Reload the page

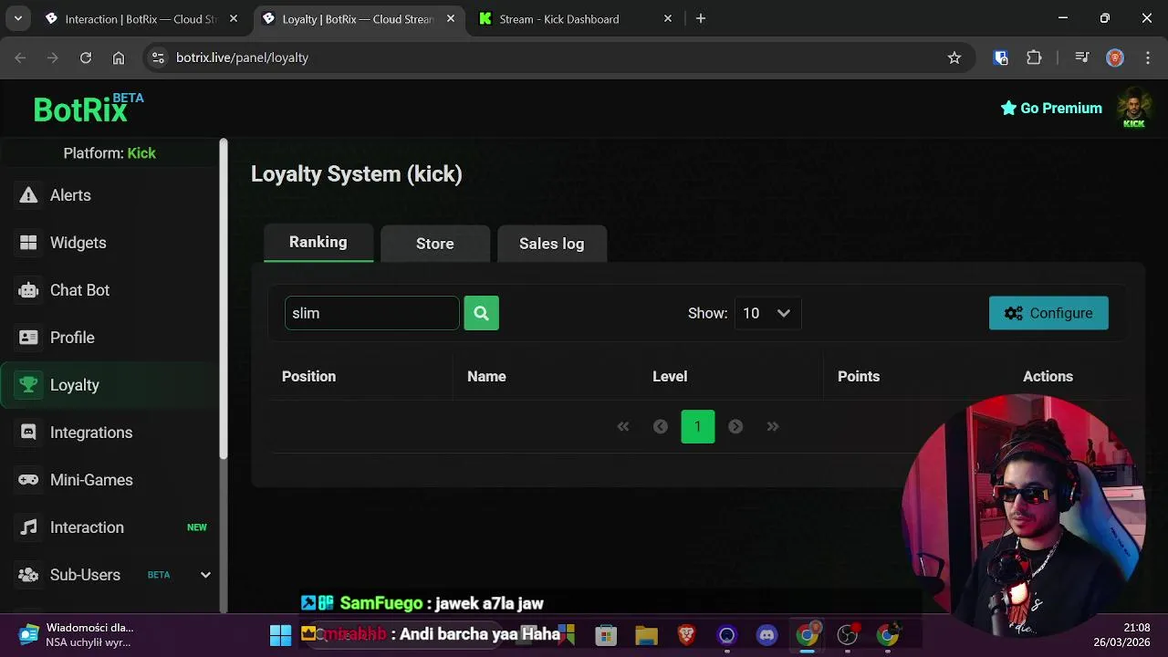[x=86, y=57]
